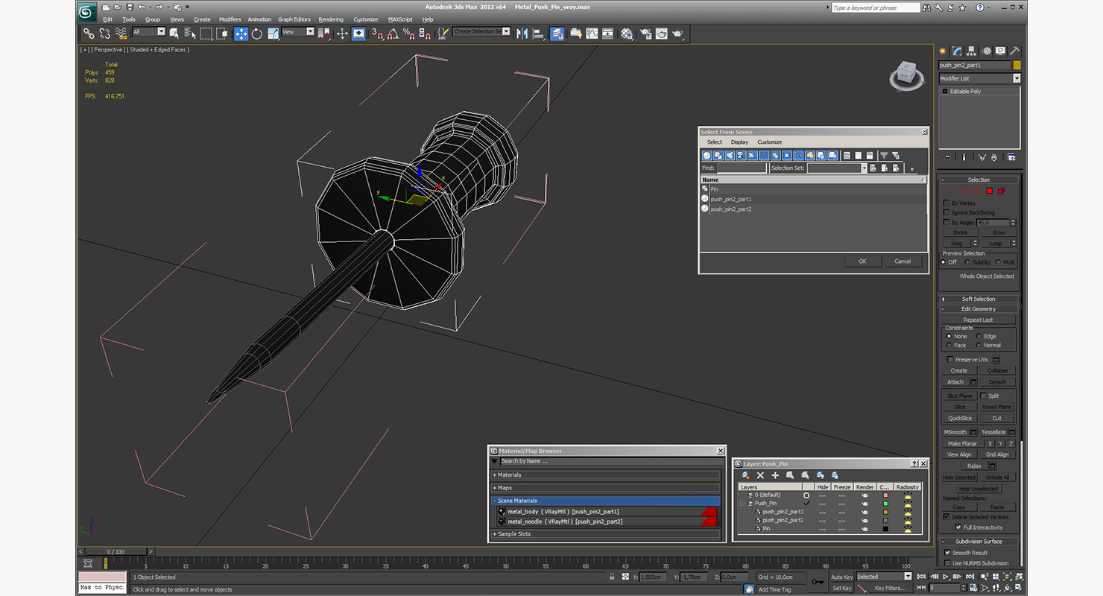The image size is (1103, 596).
Task: Click the Bind to Space Warp icon
Action: point(121,34)
